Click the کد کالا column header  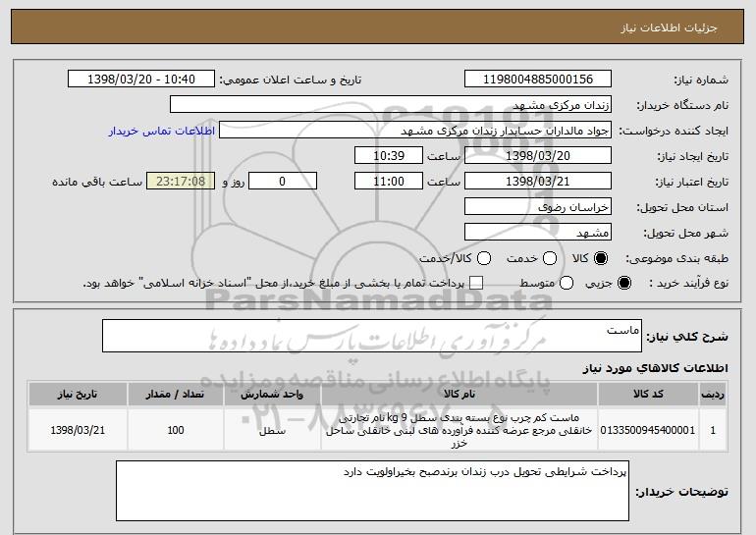pyautogui.click(x=648, y=395)
